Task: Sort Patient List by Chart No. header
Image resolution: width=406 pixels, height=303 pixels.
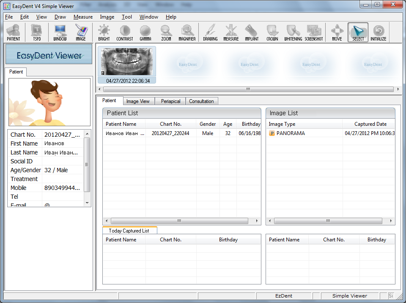Action: tap(170, 124)
